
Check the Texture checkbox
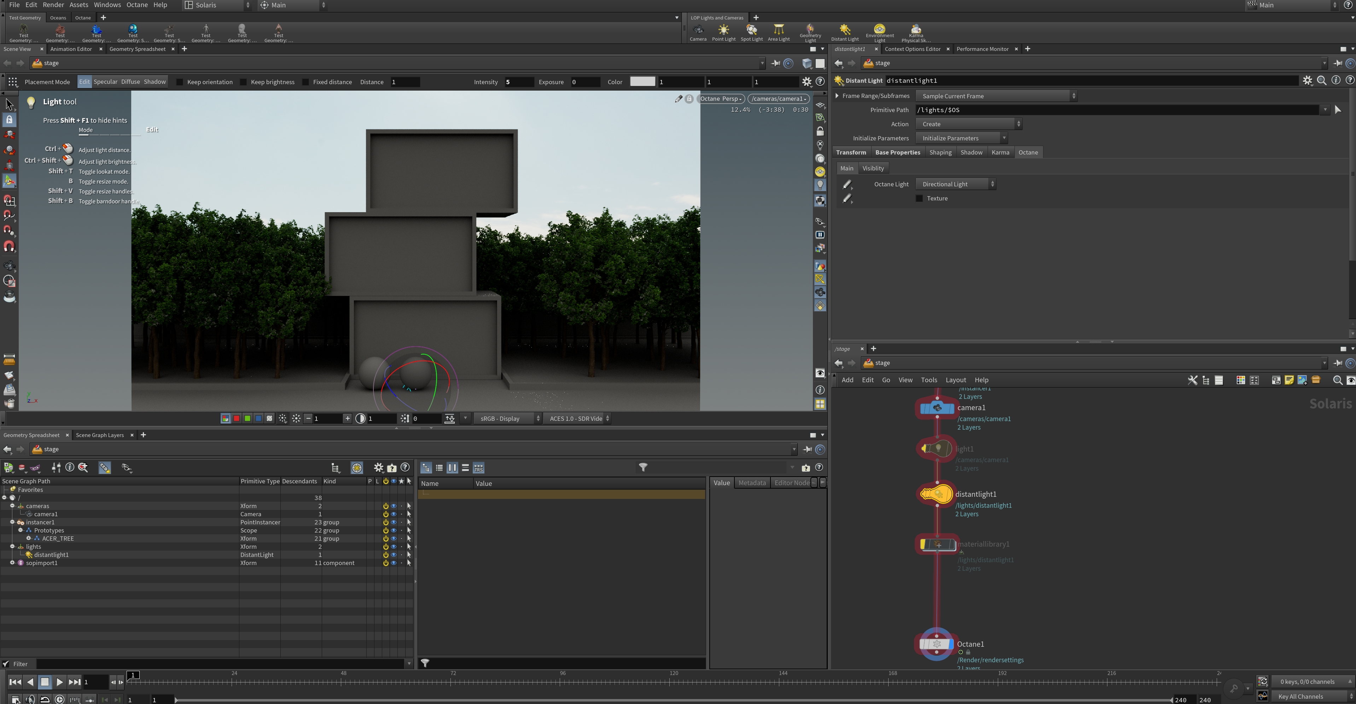click(x=919, y=198)
